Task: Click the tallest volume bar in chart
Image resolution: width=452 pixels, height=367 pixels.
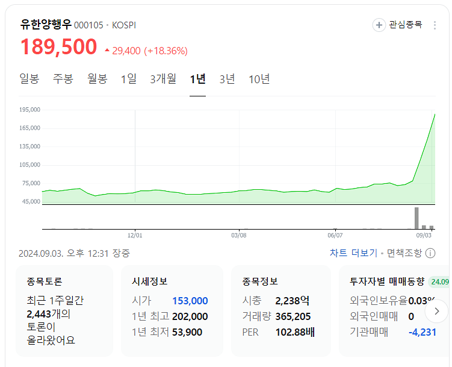Action: tap(416, 218)
